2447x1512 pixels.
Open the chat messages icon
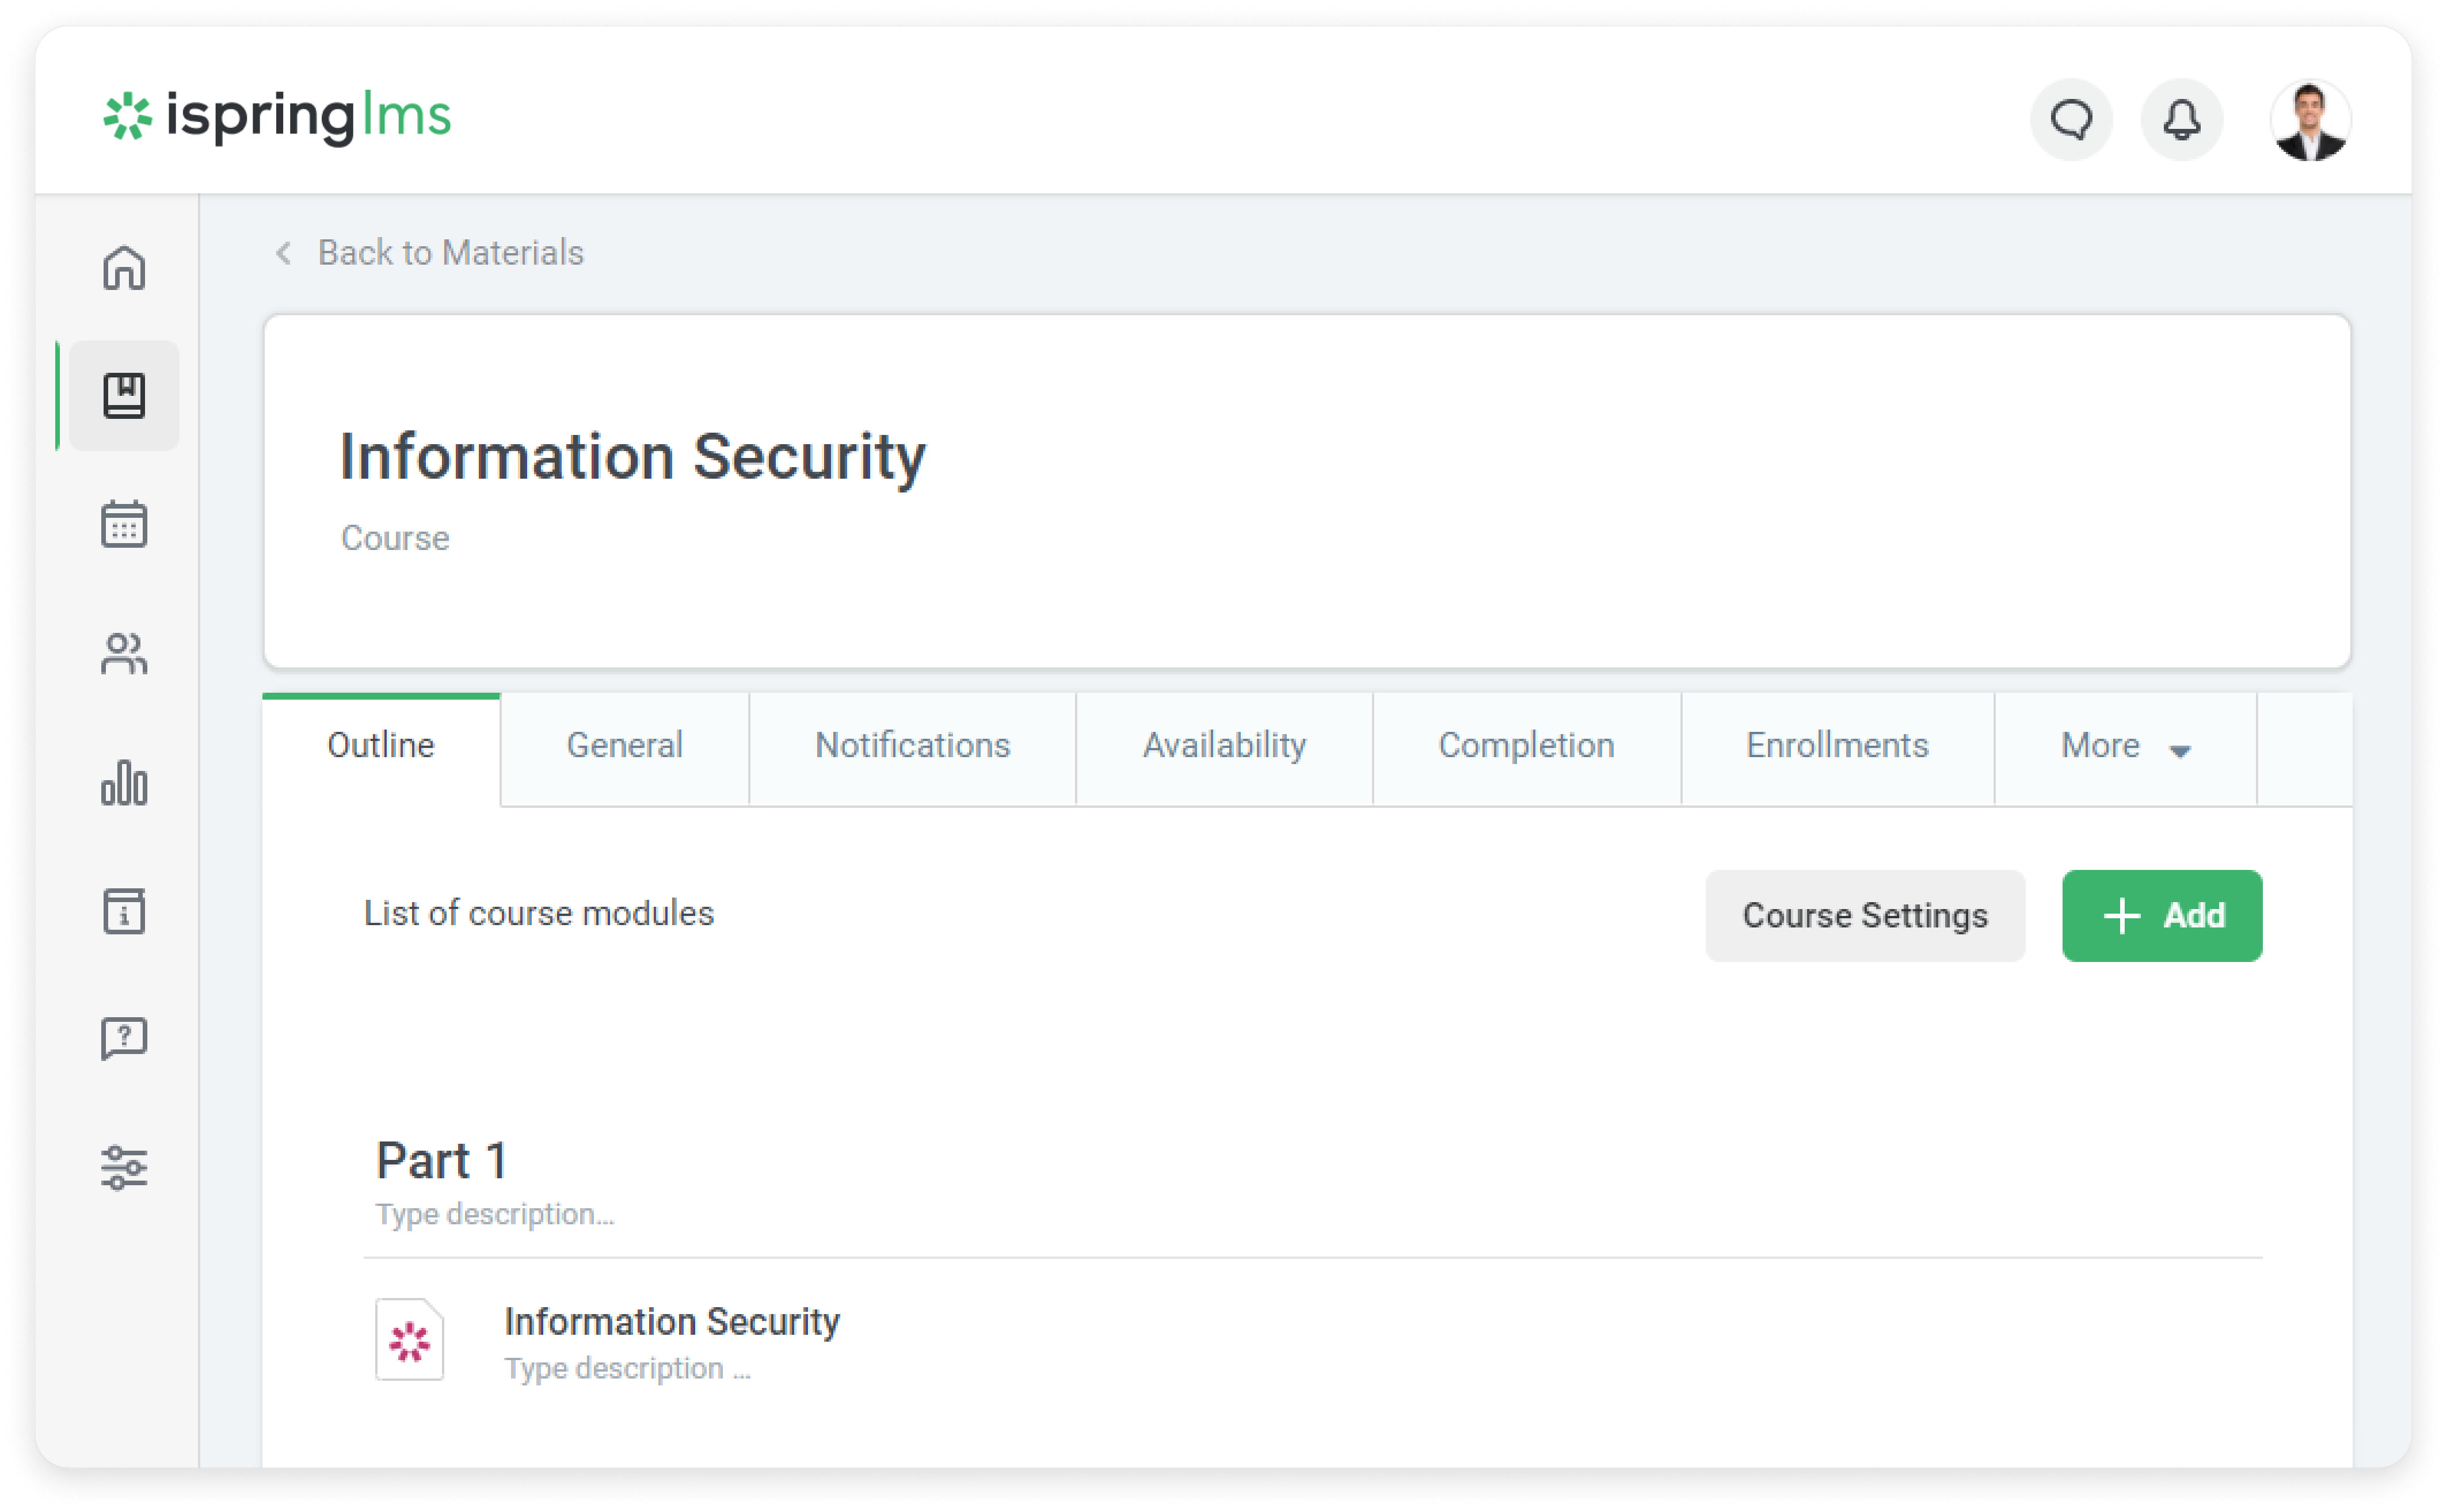click(2071, 120)
